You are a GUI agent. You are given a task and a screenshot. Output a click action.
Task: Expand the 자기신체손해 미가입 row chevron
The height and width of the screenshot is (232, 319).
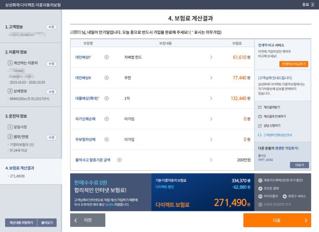click(x=211, y=119)
